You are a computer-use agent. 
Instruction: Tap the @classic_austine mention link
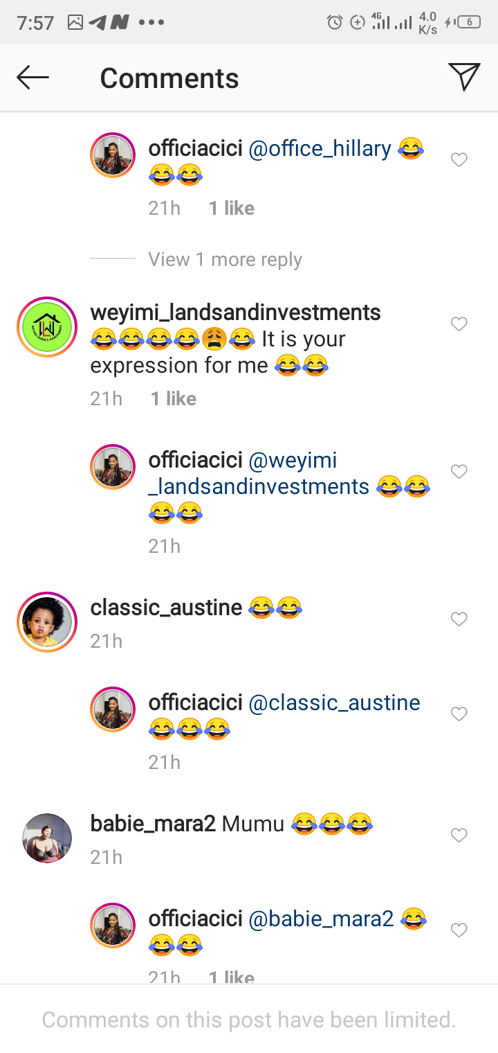tap(334, 702)
